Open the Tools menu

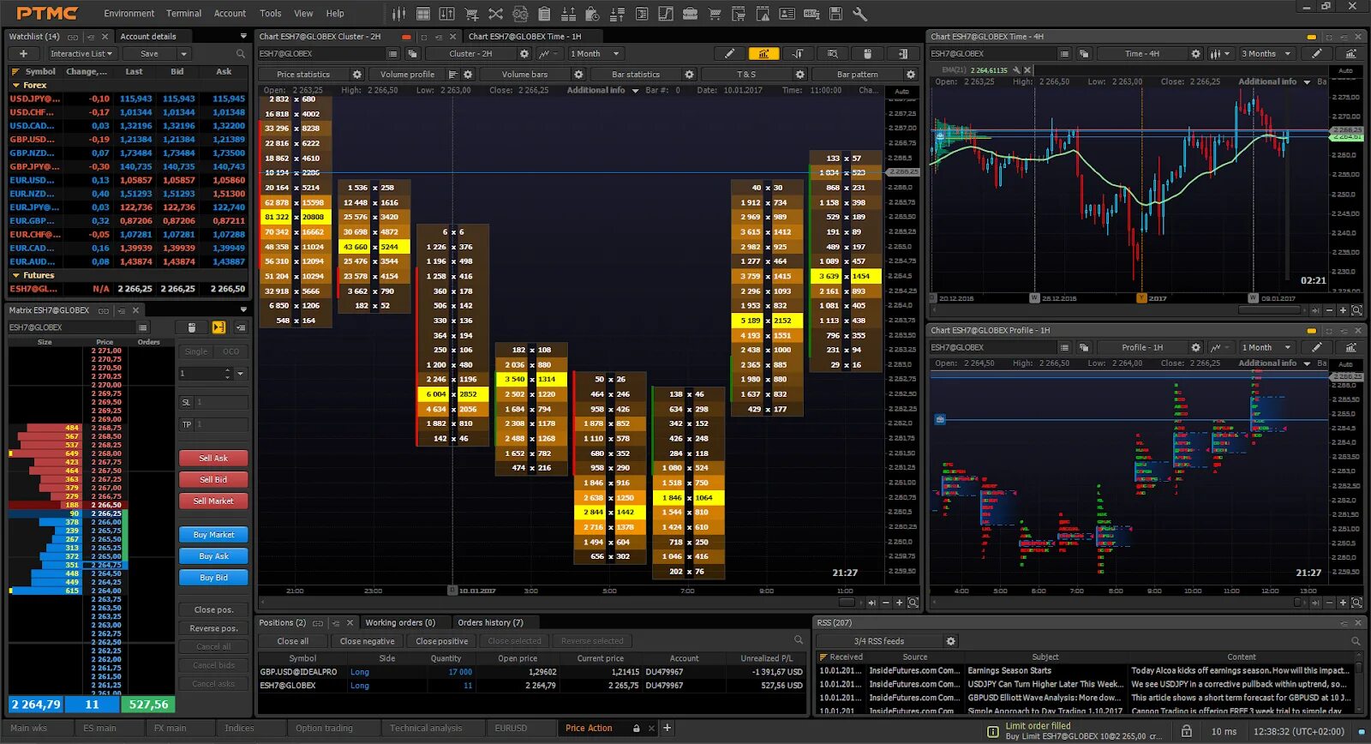[271, 14]
